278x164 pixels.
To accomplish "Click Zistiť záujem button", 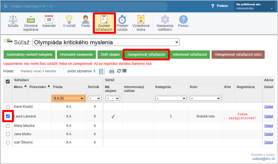I will pyautogui.click(x=110, y=54).
